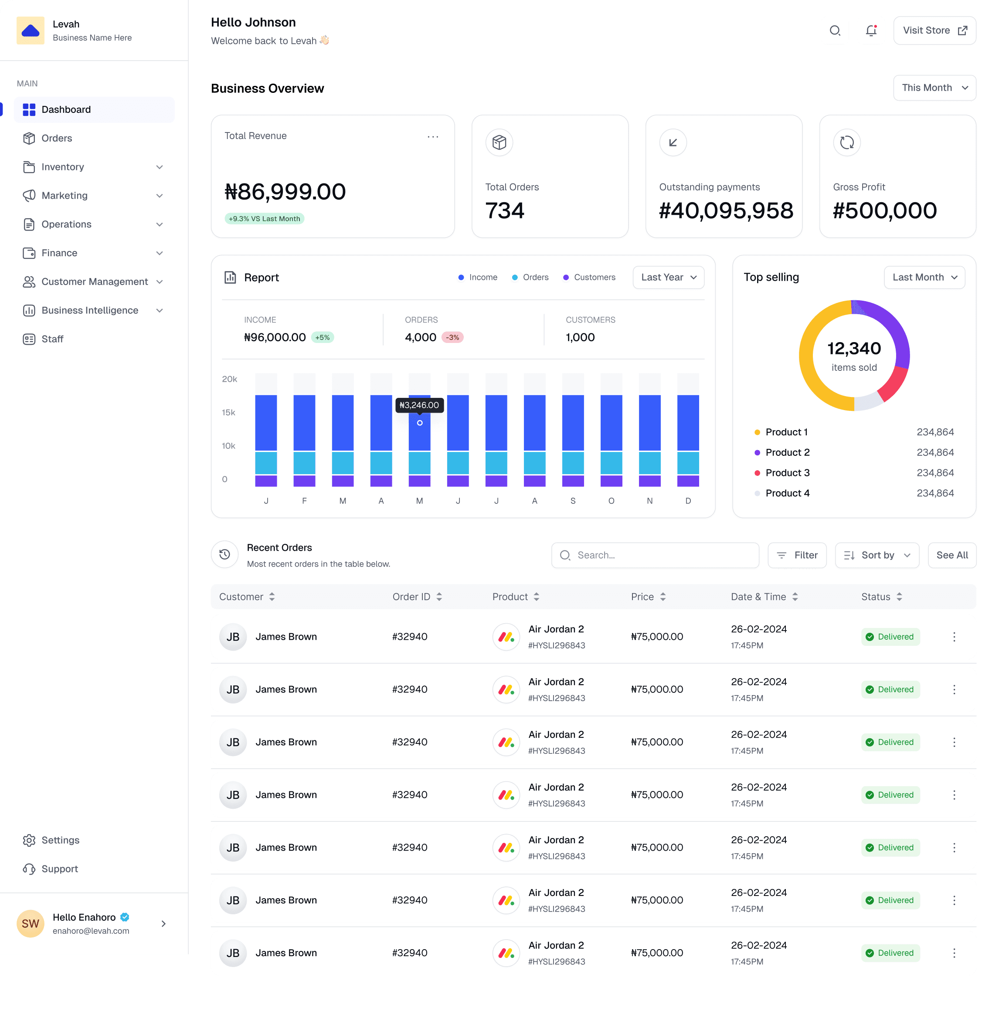The image size is (999, 1018).
Task: Click inside the orders Search field
Action: 655,556
